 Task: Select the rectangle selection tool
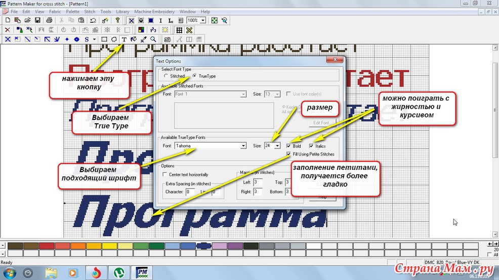pyautogui.click(x=104, y=39)
